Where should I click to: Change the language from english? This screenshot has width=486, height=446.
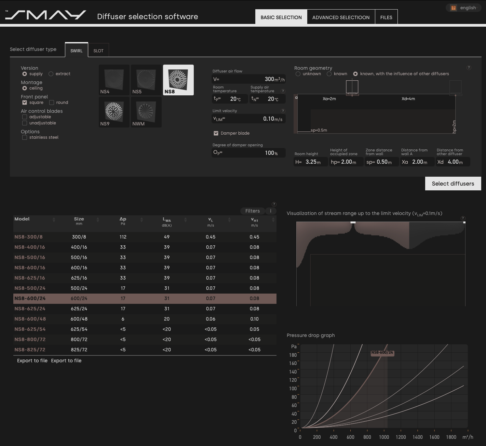click(x=464, y=8)
